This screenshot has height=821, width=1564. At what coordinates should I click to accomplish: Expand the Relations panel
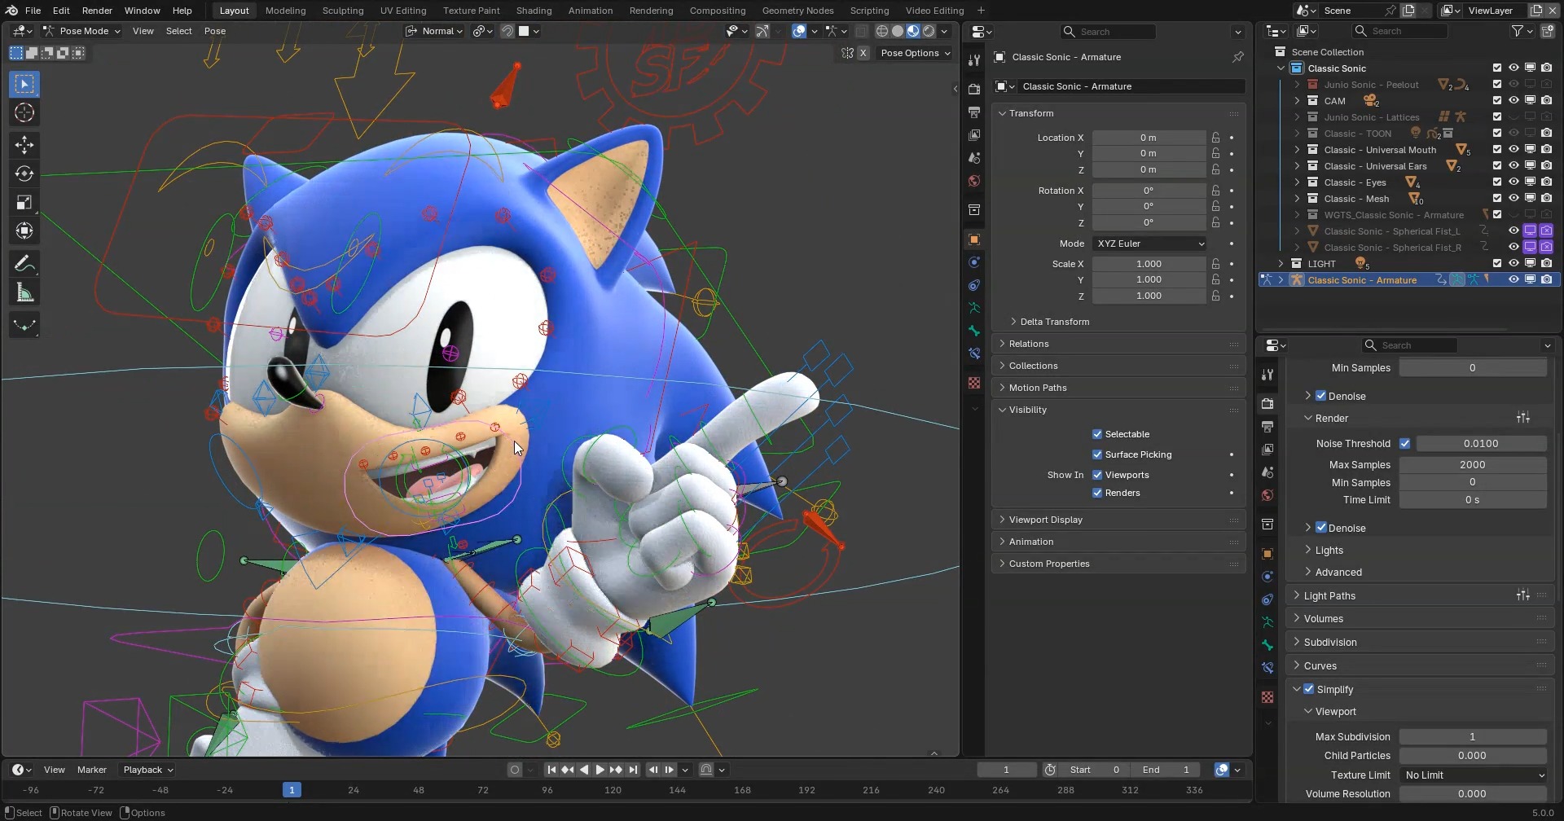(x=1118, y=344)
